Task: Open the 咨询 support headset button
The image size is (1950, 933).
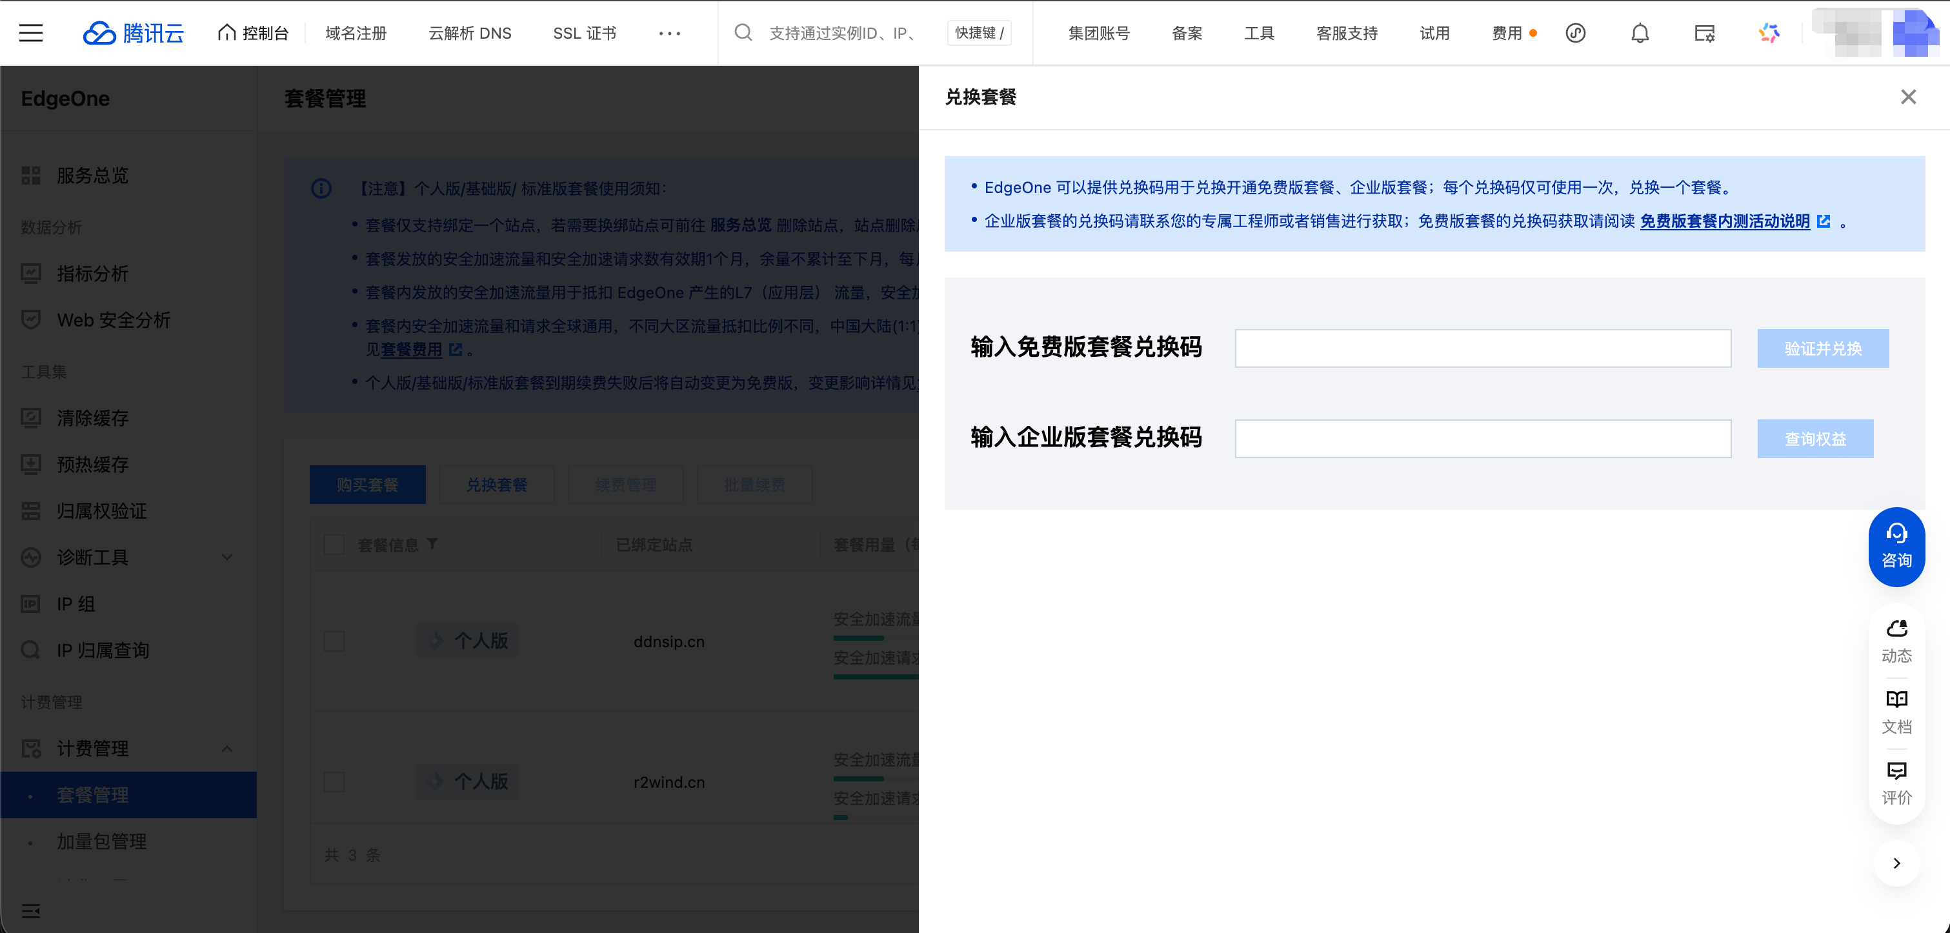Action: coord(1896,547)
